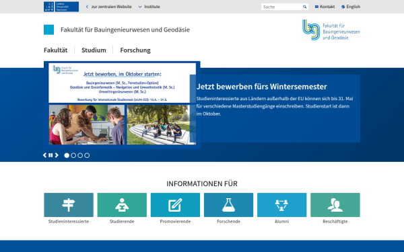Open the Studium menu

coord(94,50)
